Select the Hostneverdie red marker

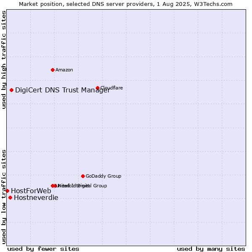pyautogui.click(x=10, y=198)
